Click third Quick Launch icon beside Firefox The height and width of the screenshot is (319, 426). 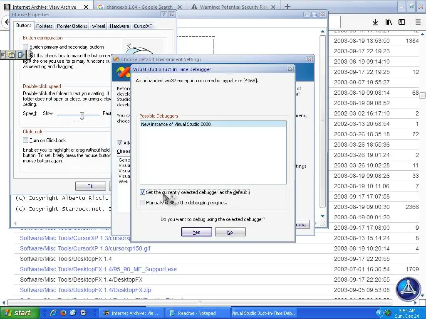pos(73,313)
